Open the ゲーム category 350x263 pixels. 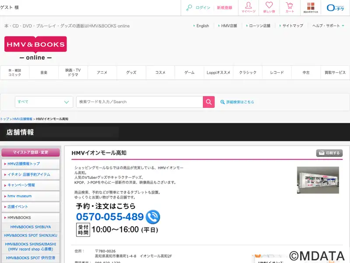point(189,72)
